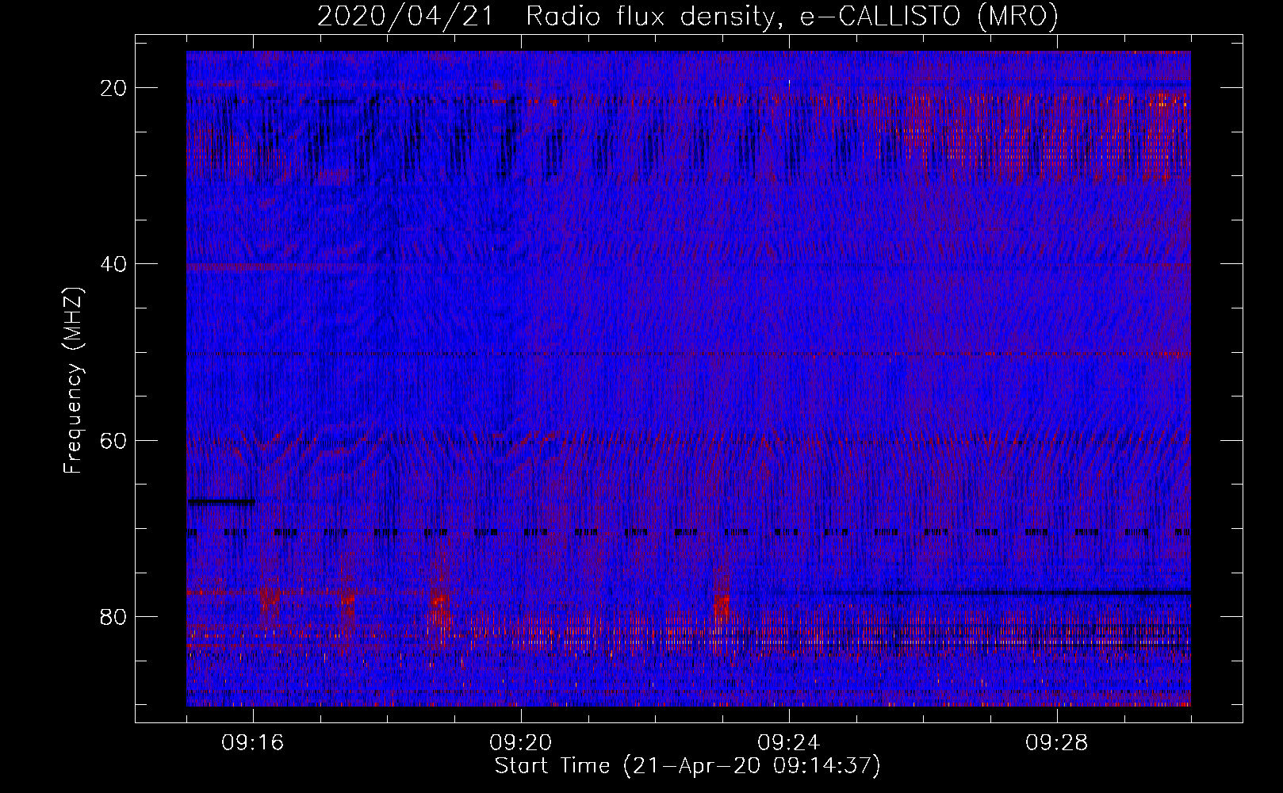Click the 09:28 time tick label
The image size is (1283, 793).
(1057, 743)
